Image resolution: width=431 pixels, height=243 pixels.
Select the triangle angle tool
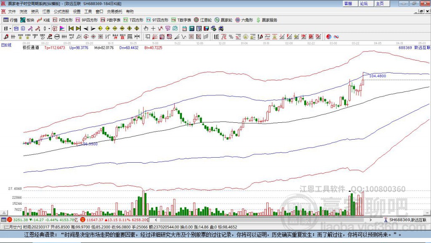[x=79, y=37]
